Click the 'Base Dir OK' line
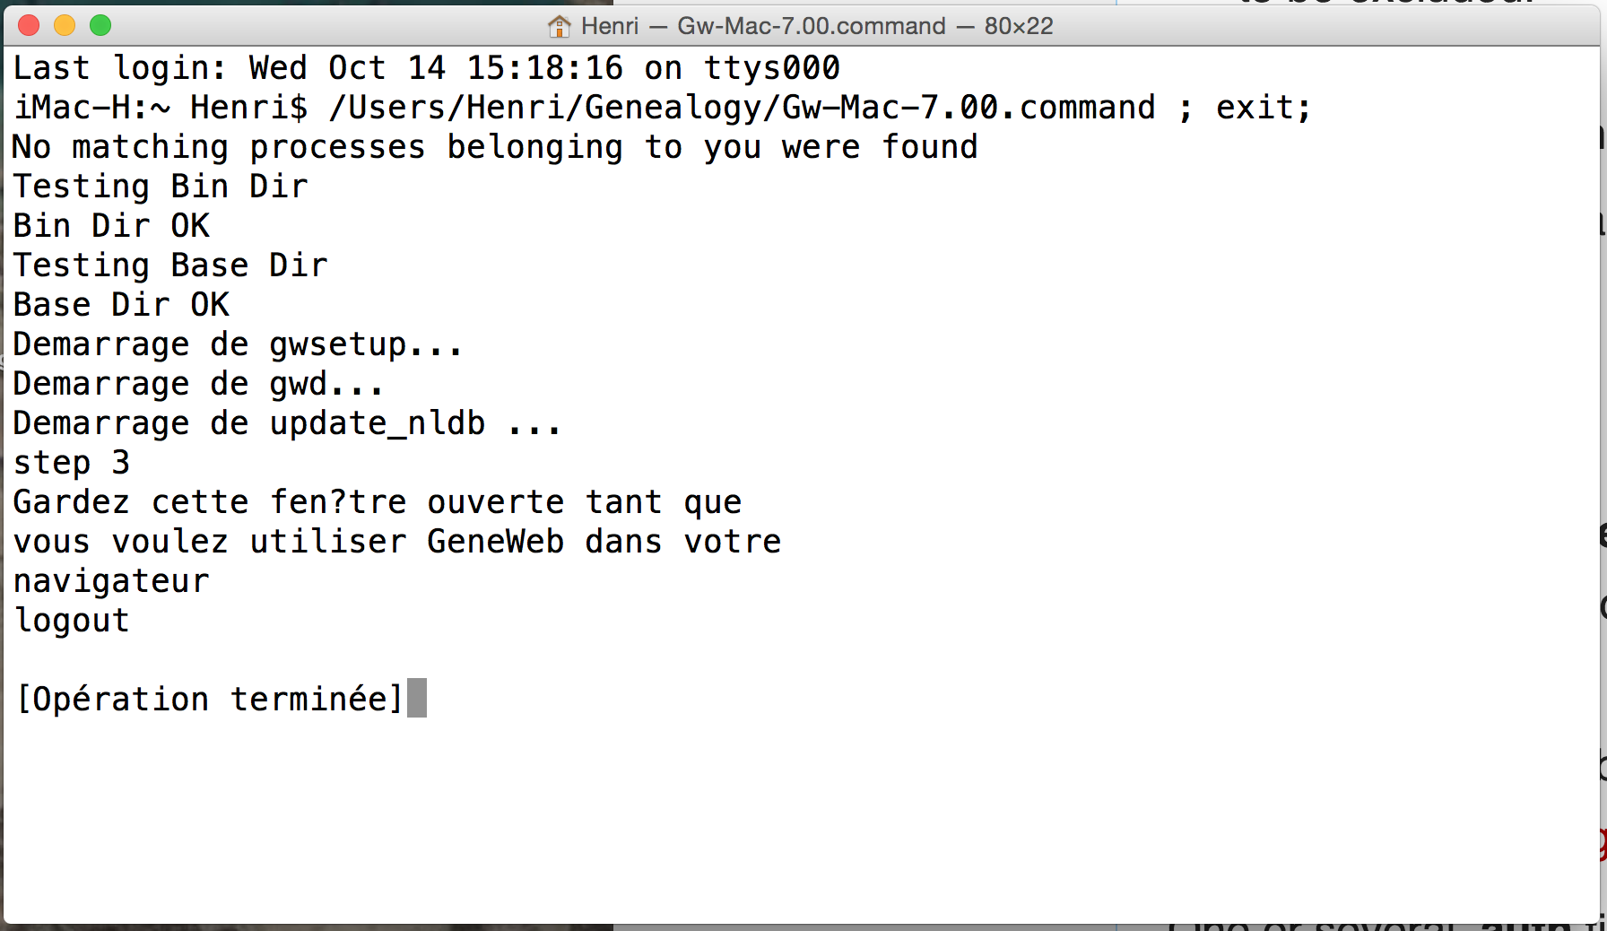The height and width of the screenshot is (931, 1607). [121, 305]
